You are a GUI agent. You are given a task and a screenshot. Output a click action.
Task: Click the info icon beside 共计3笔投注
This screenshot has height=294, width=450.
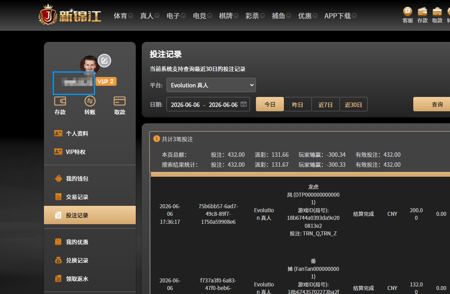coord(157,139)
